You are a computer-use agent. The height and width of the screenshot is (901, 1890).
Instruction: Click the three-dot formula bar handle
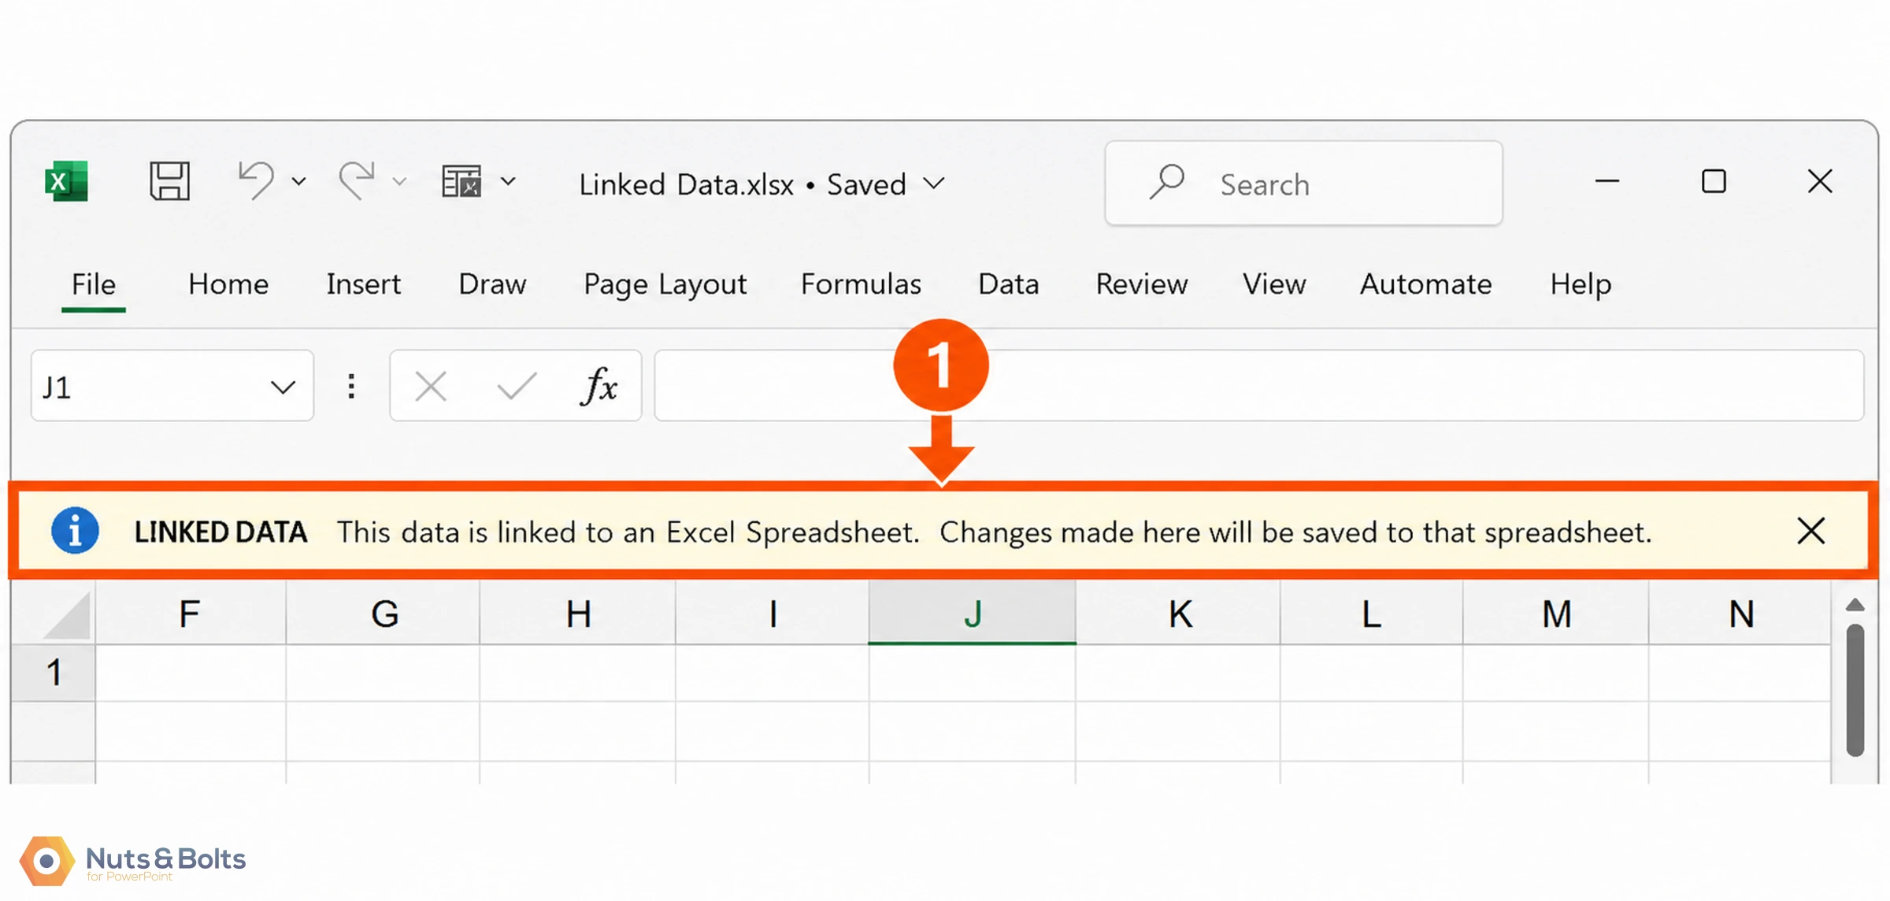[351, 386]
